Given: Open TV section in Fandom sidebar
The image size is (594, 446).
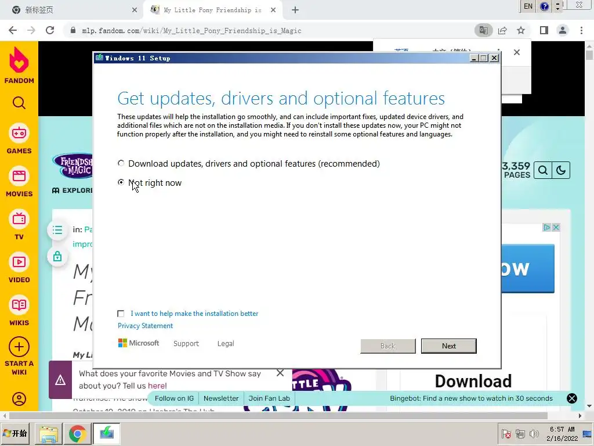Looking at the screenshot, I should point(19,225).
